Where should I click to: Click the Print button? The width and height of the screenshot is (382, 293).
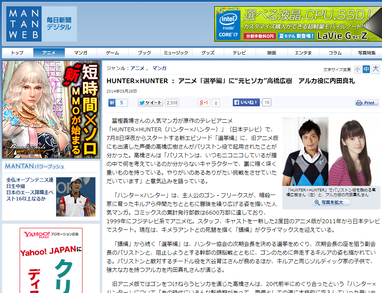(x=366, y=103)
